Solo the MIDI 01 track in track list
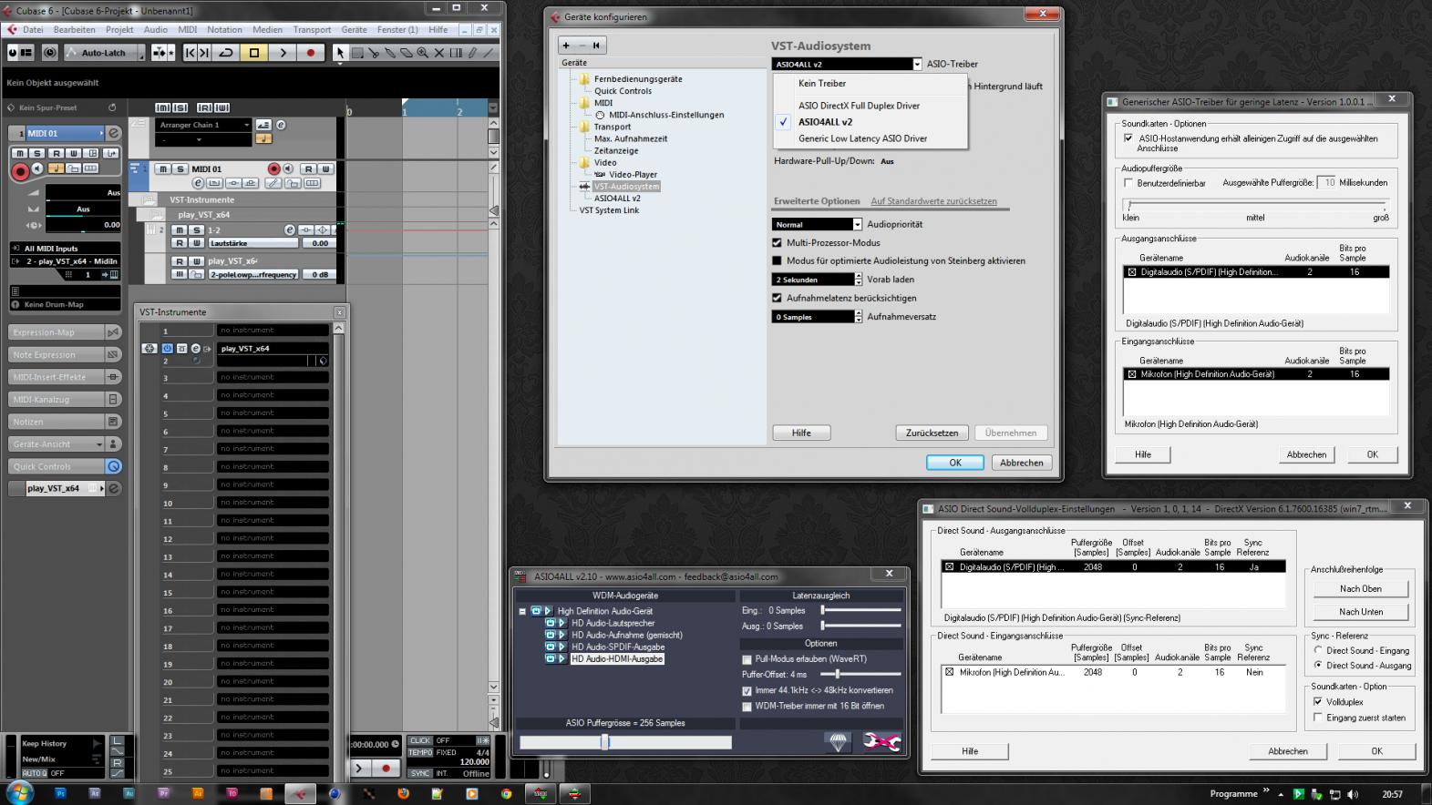The width and height of the screenshot is (1432, 805). [180, 168]
